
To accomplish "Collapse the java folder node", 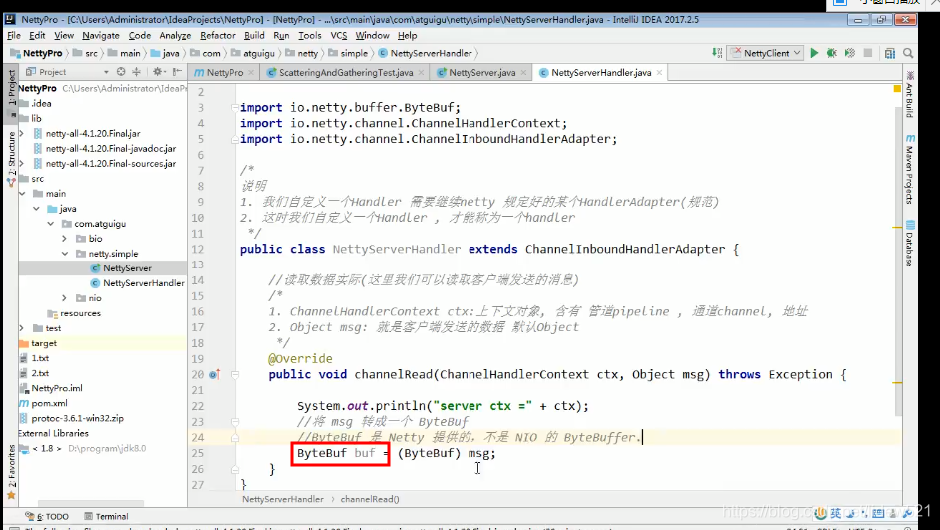I will [x=36, y=209].
